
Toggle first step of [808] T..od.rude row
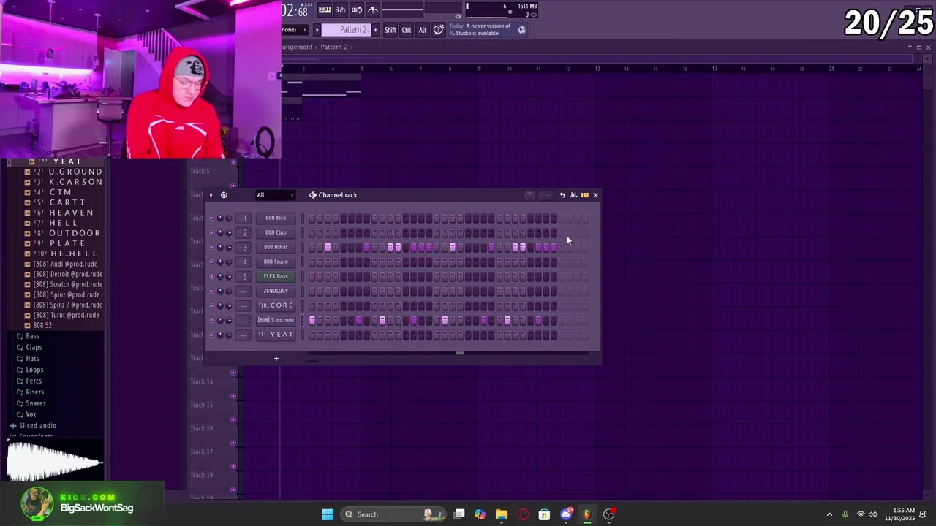(x=312, y=320)
